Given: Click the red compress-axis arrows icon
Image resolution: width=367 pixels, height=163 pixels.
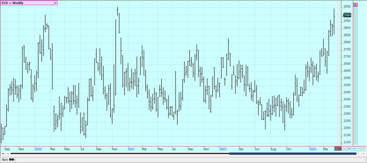Looking at the screenshot, I should (x=363, y=149).
